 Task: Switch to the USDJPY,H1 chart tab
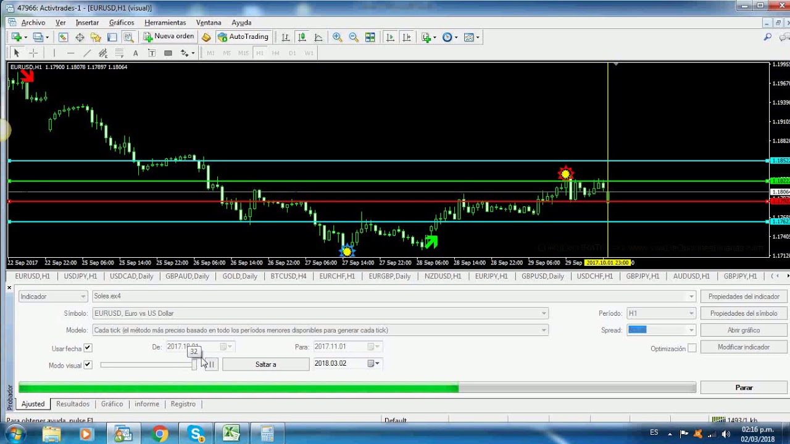[81, 276]
